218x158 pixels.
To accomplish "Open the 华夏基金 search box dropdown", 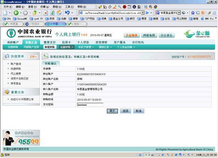I will [x=179, y=13].
